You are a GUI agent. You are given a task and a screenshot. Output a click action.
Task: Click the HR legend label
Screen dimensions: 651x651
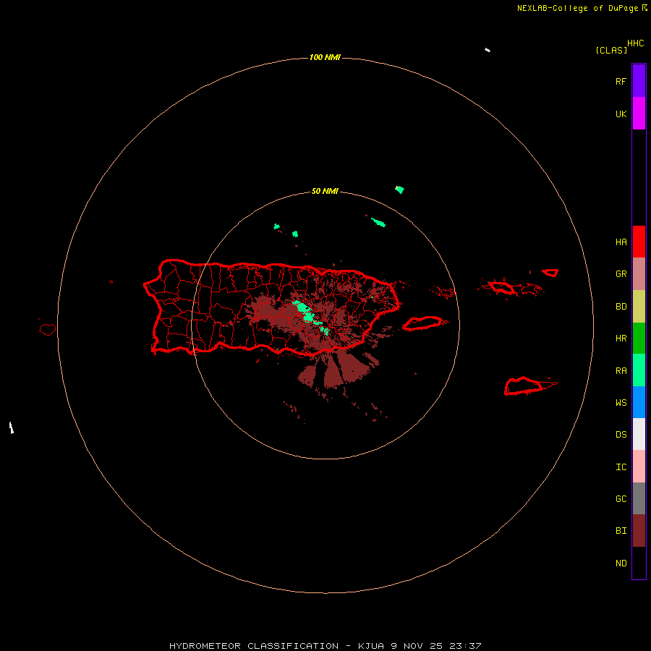tap(621, 339)
